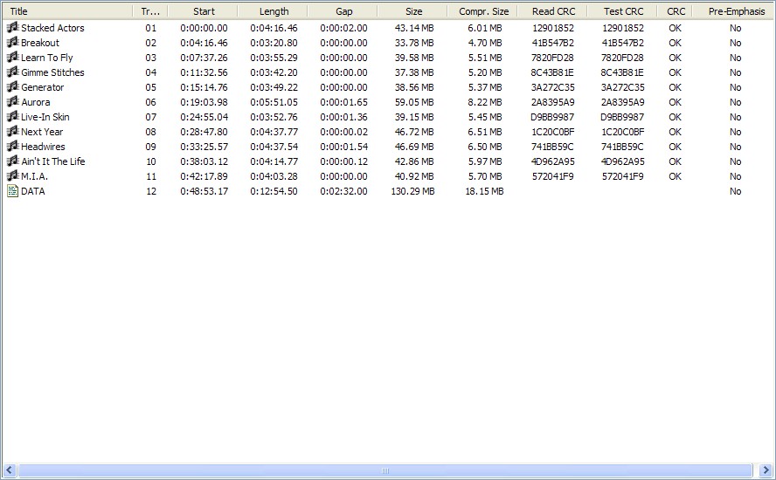Select the audio icon for Learn To Fly
776x480 pixels.
click(x=13, y=58)
